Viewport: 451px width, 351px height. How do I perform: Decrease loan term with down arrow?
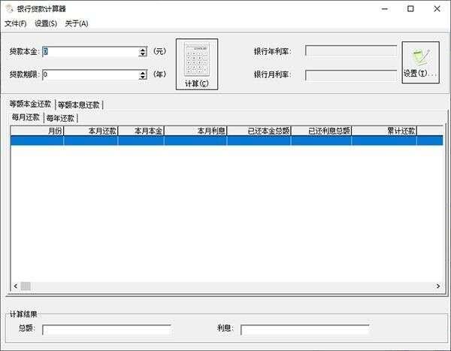143,77
